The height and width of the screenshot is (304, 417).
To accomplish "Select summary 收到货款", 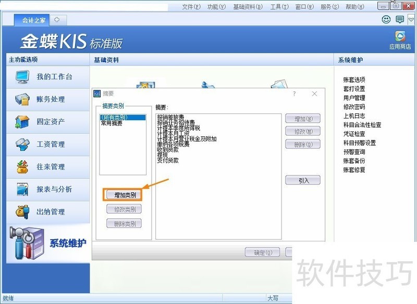I will pyautogui.click(x=168, y=149).
